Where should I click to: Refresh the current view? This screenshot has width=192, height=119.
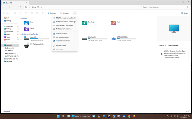[20, 7]
